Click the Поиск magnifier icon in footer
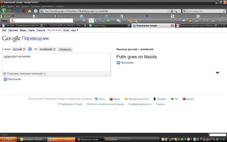The height and width of the screenshot is (142, 227). (x=96, y=99)
